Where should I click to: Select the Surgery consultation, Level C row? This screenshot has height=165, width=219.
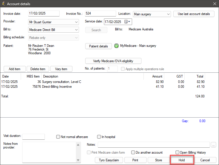point(103,82)
